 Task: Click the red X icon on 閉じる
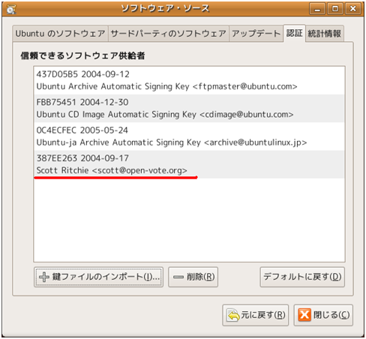(304, 315)
